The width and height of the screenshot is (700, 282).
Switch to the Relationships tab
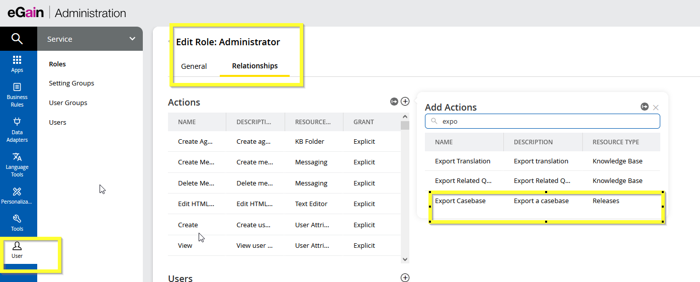point(254,66)
